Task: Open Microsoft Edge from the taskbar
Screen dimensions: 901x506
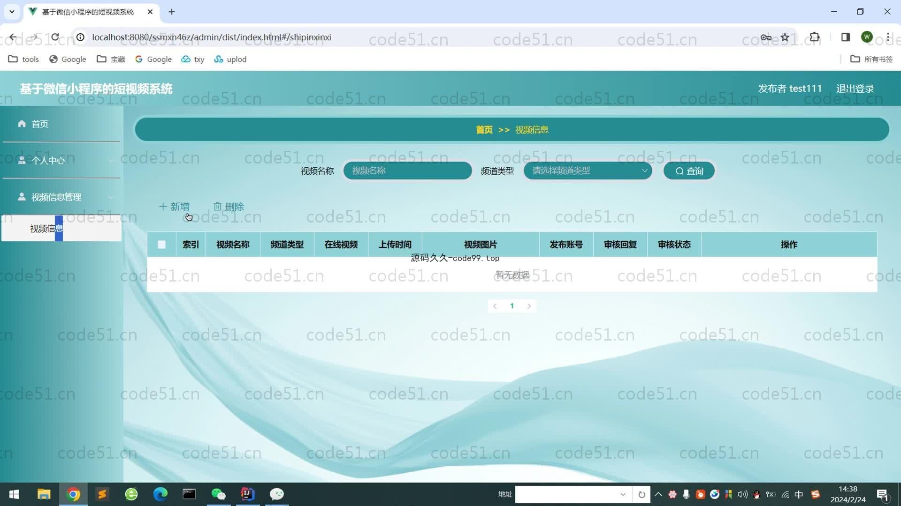Action: 160,494
